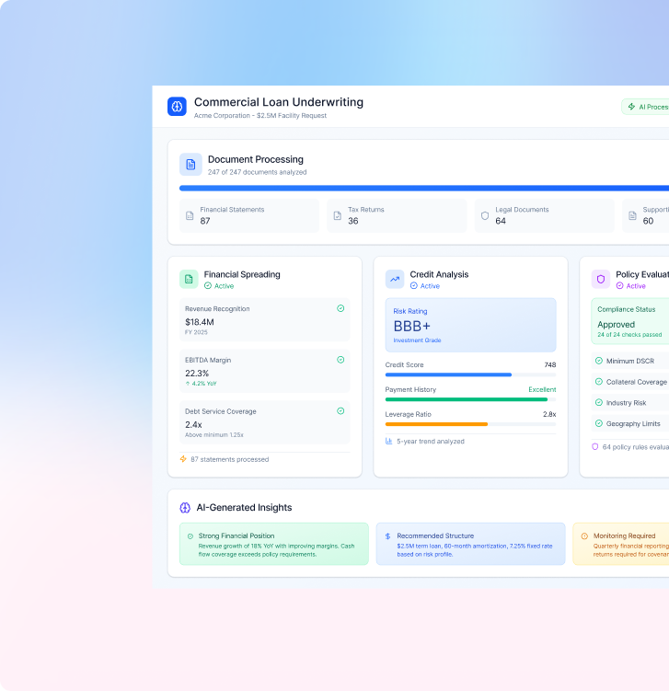Click the Revenue Recognition check circle
The height and width of the screenshot is (691, 669).
(x=340, y=309)
